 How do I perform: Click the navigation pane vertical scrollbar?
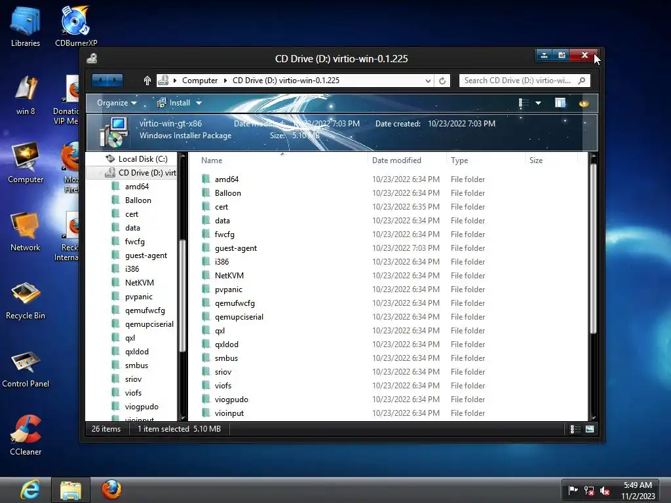coord(182,295)
